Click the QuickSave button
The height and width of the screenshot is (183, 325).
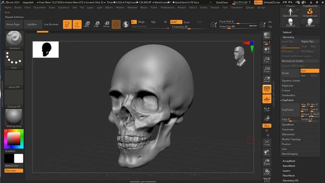222,3
